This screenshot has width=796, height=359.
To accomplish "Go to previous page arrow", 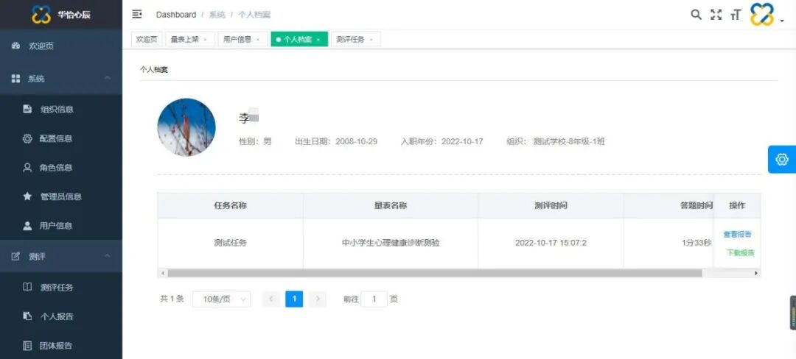I will pyautogui.click(x=271, y=299).
